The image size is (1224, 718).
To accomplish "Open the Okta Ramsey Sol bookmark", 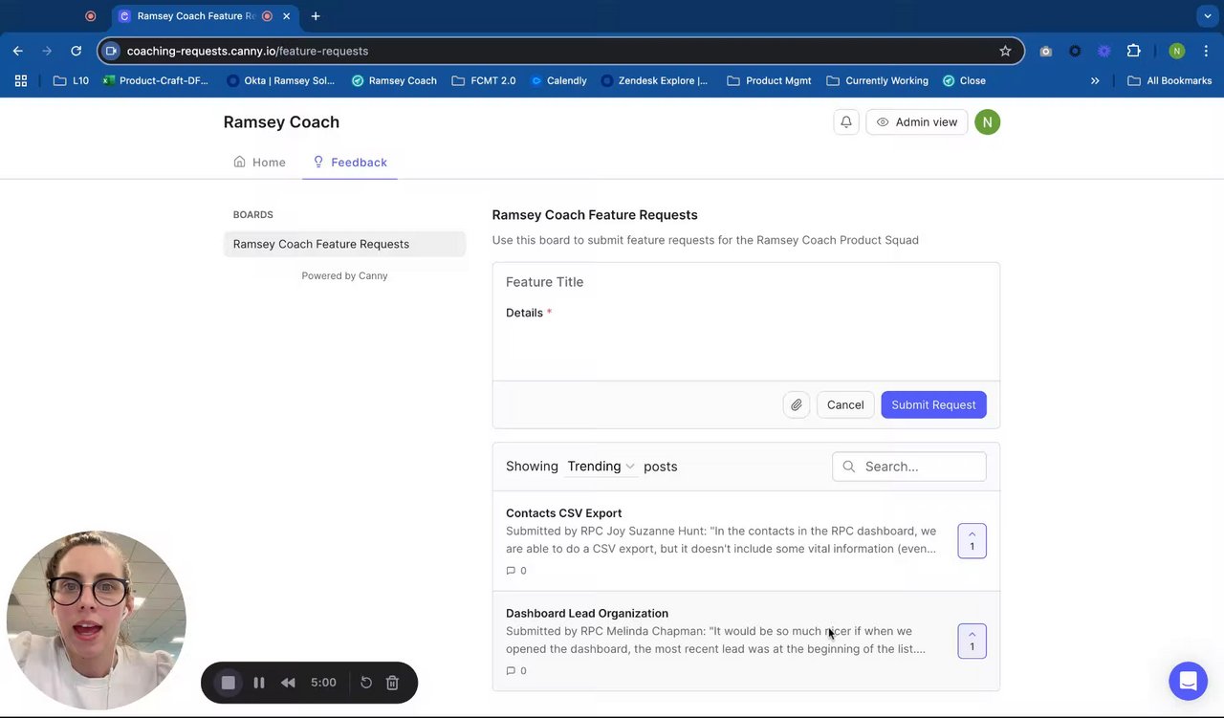I will [280, 80].
